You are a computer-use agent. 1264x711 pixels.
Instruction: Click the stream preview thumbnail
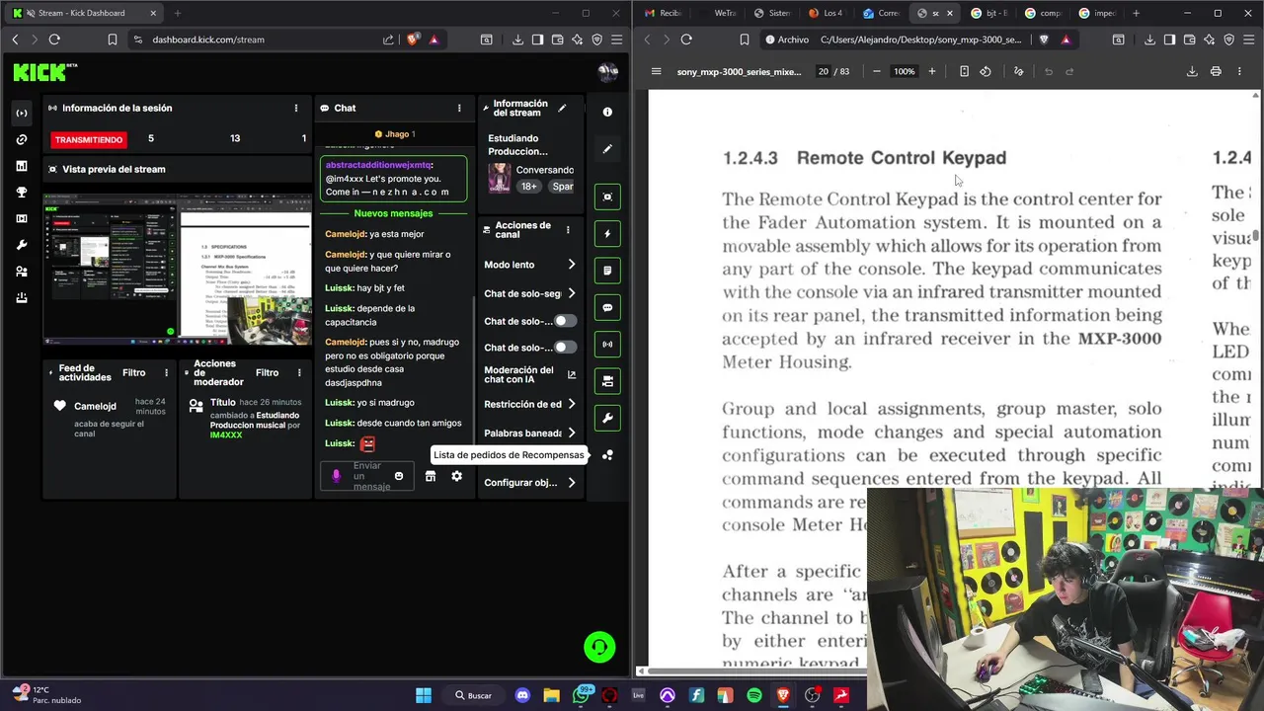coord(178,269)
